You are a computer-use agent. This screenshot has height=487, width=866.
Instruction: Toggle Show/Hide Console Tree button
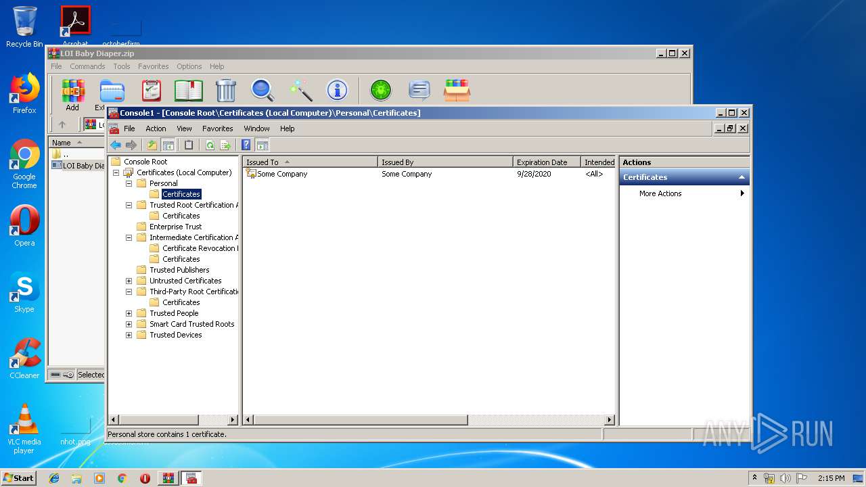pos(168,145)
